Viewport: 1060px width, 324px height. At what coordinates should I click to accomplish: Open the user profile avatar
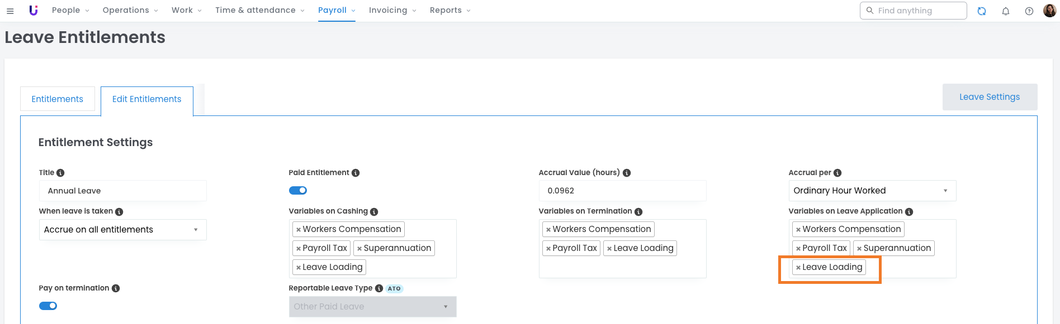tap(1049, 11)
